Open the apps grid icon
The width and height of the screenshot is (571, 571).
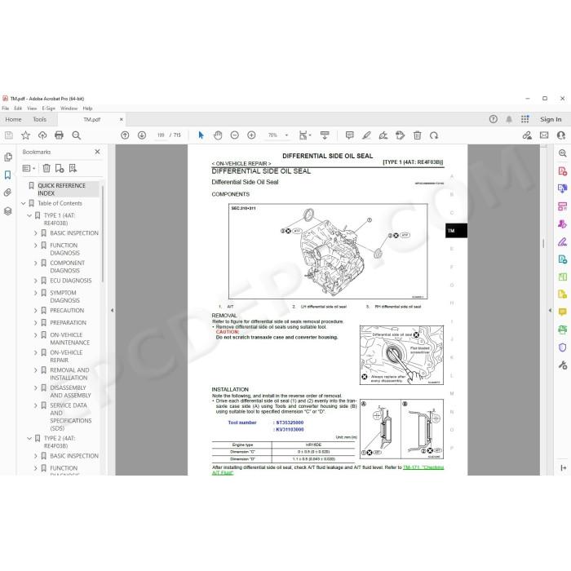click(525, 119)
